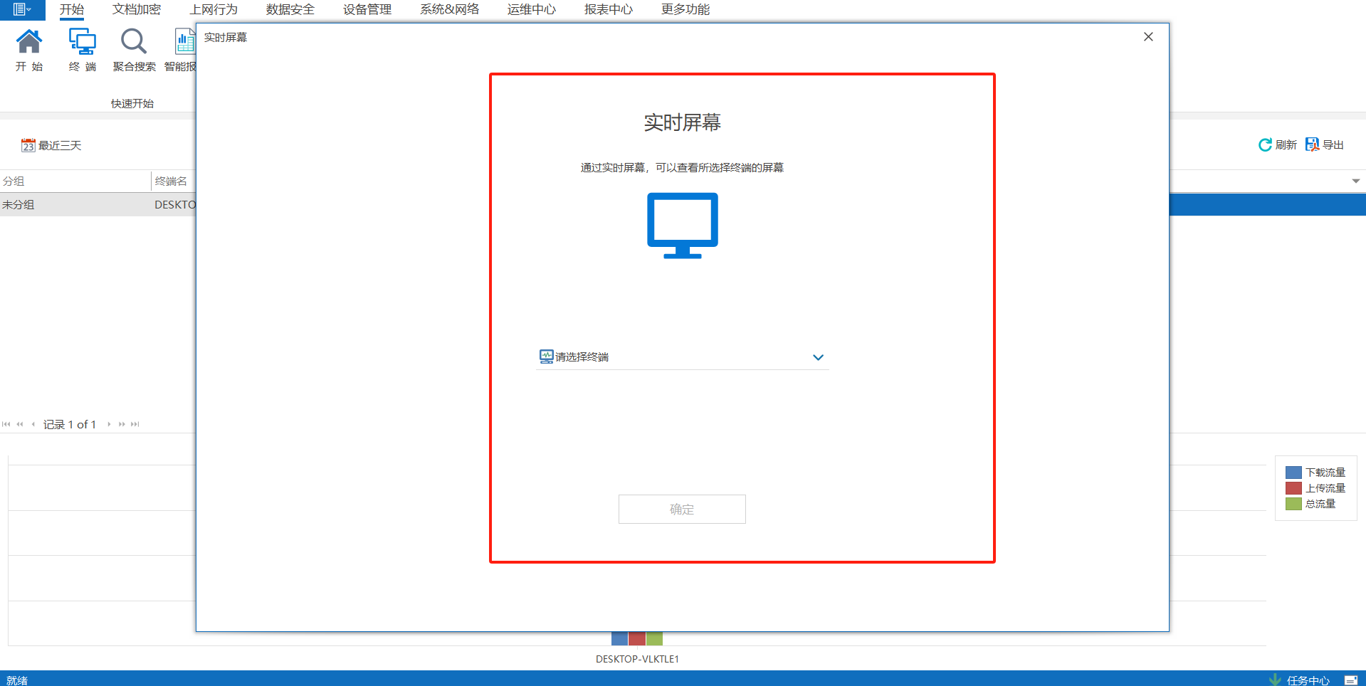Click the 确定 button in dialog
This screenshot has width=1366, height=686.
point(682,510)
